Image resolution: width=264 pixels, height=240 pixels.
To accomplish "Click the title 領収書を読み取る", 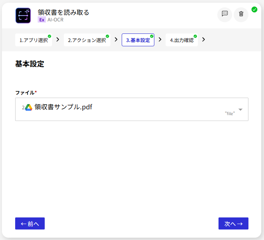I will 63,12.
